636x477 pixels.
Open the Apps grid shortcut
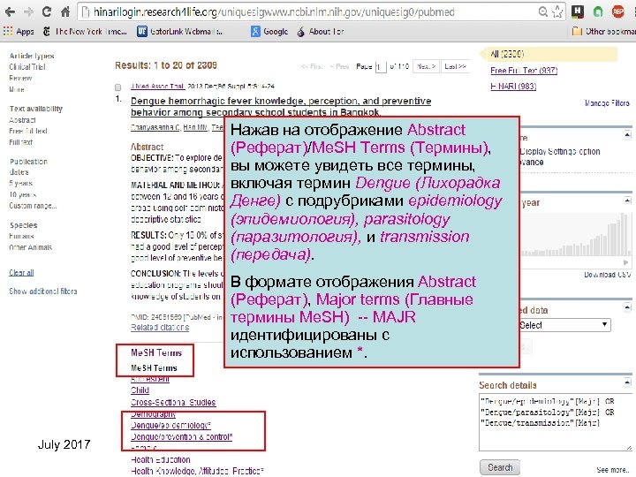19,31
